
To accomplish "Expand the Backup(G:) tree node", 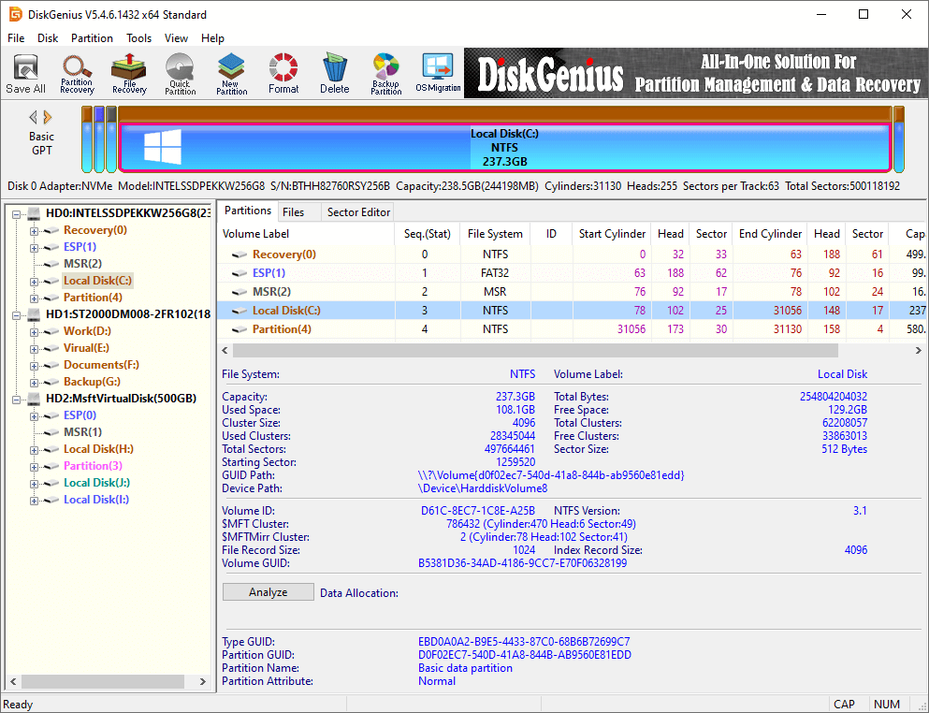I will click(35, 382).
